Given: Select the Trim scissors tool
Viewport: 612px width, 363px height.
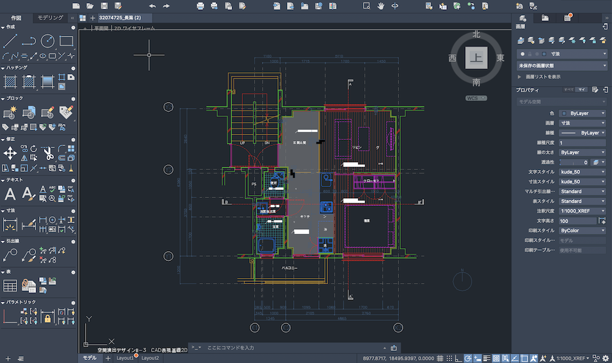Looking at the screenshot, I should point(48,153).
